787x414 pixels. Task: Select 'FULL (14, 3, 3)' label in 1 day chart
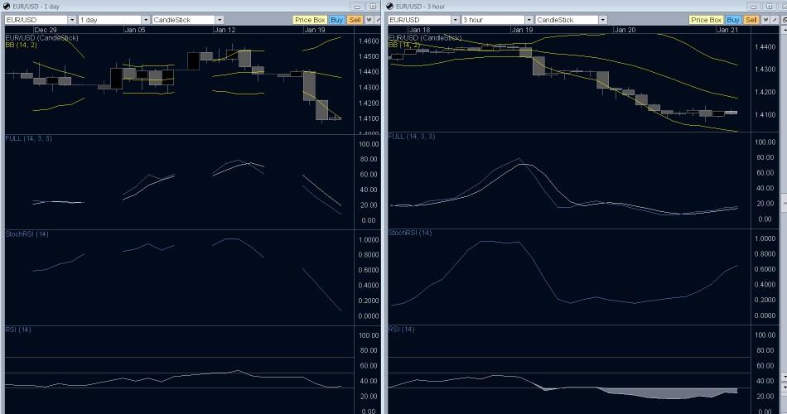pyautogui.click(x=29, y=138)
